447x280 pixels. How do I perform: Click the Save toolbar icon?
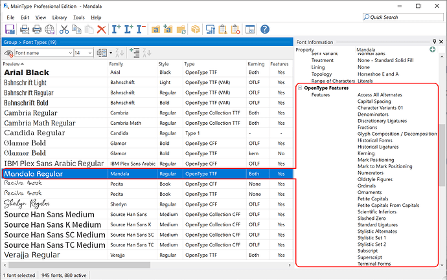pyautogui.click(x=10, y=29)
